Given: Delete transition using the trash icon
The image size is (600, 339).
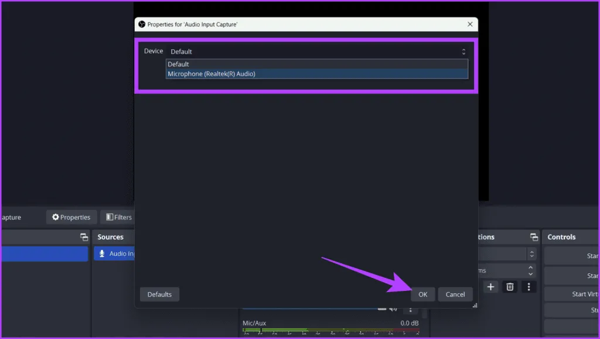Looking at the screenshot, I should (510, 287).
